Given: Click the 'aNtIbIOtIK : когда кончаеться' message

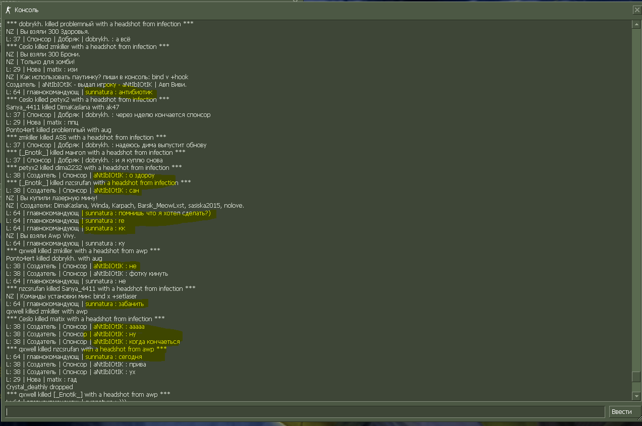Looking at the screenshot, I should point(136,342).
